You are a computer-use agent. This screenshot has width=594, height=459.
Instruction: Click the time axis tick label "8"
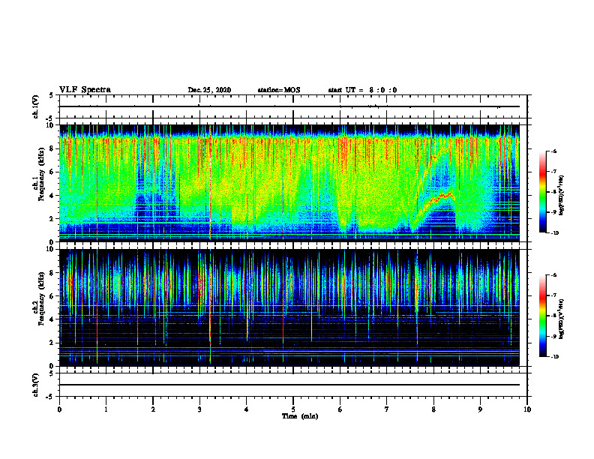click(433, 409)
